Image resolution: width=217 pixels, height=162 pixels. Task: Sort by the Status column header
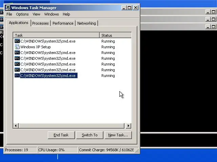pos(115,35)
